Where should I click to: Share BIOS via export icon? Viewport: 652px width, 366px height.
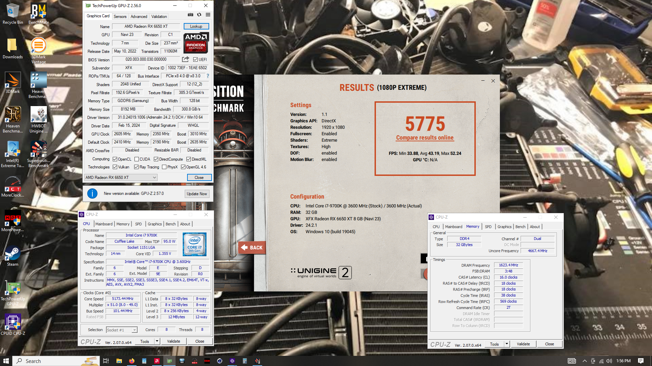[185, 59]
